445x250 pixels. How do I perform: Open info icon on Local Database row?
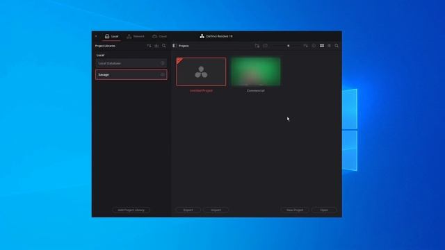[x=163, y=63]
